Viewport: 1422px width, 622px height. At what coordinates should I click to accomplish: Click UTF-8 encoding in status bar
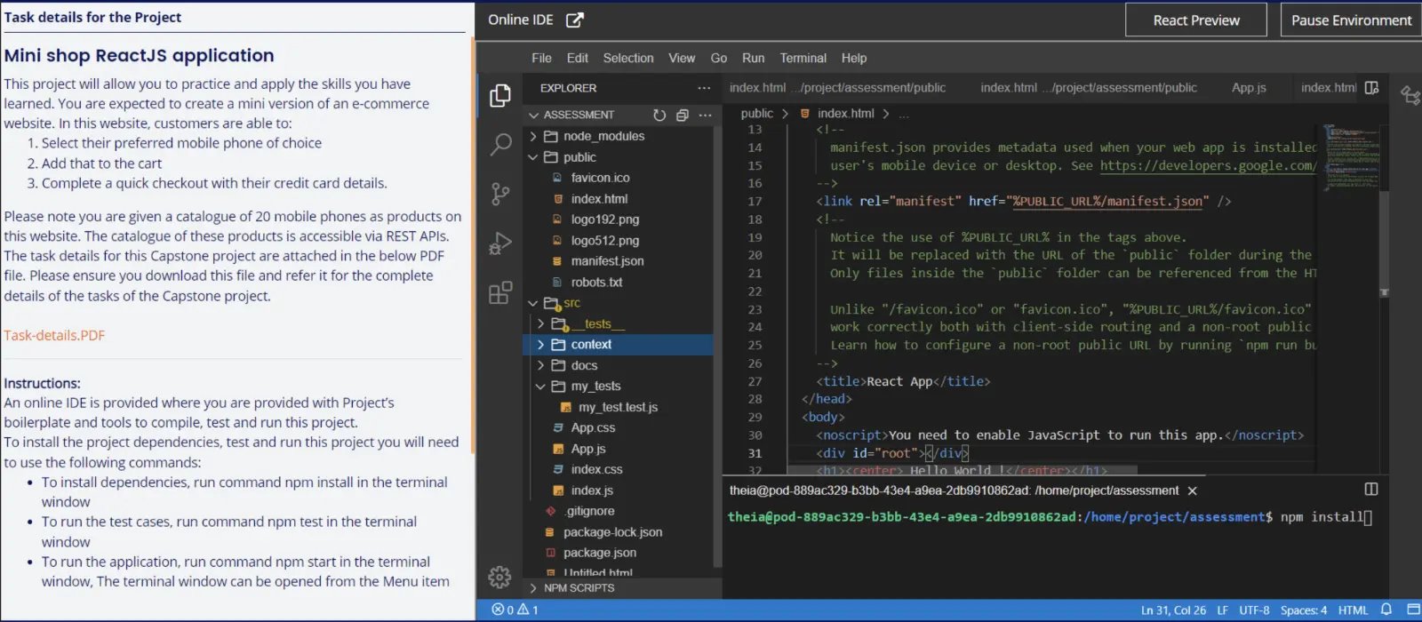[1254, 610]
